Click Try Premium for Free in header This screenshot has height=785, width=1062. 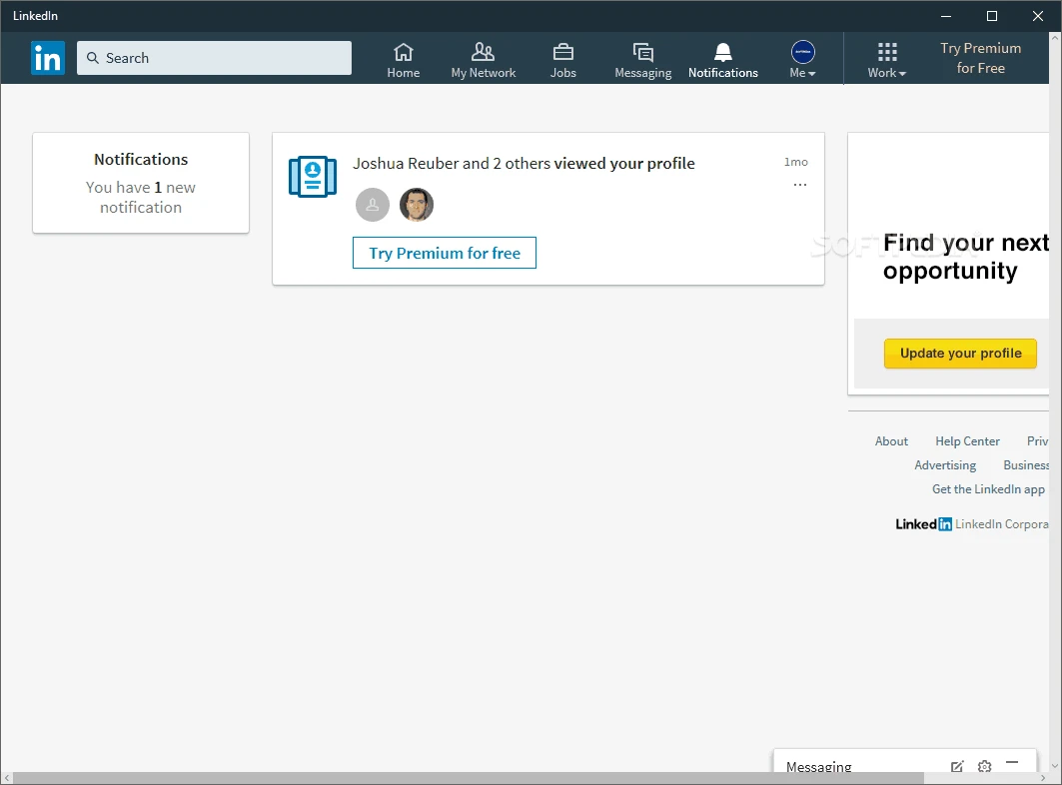[980, 58]
